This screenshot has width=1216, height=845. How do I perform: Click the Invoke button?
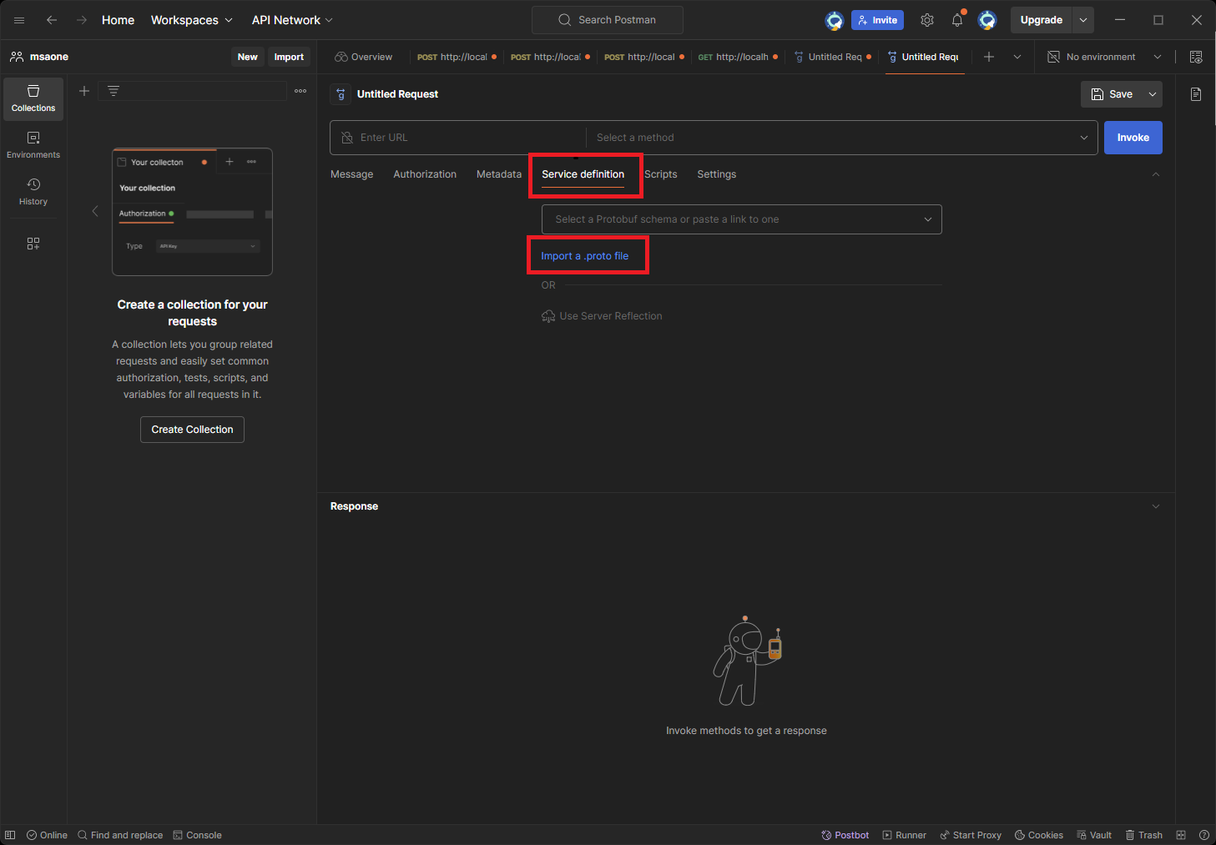pyautogui.click(x=1133, y=138)
